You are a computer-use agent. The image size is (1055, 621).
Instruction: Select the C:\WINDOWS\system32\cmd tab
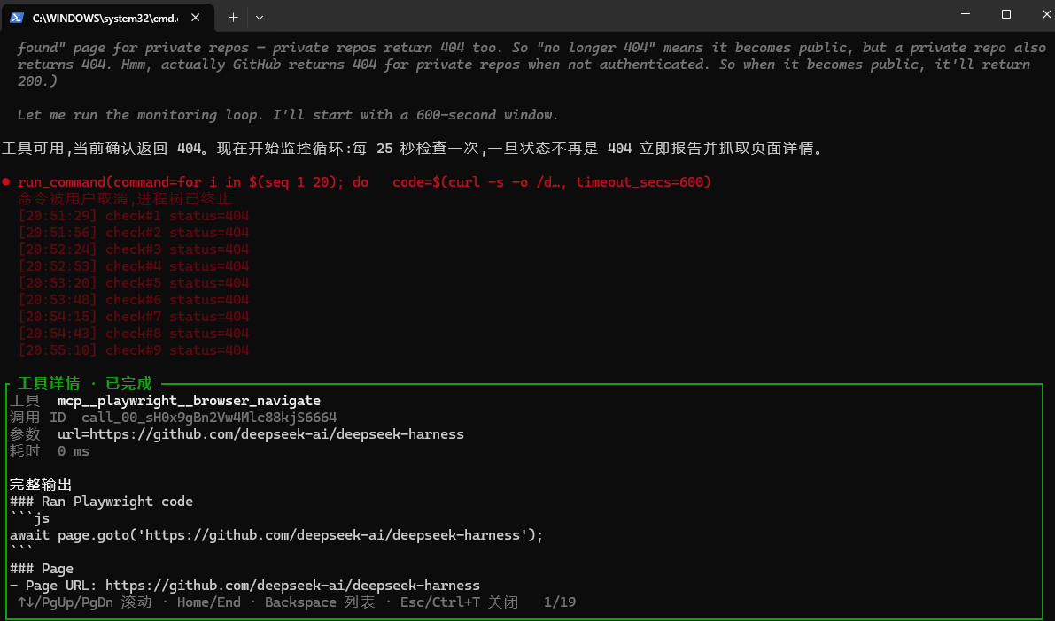[108, 18]
